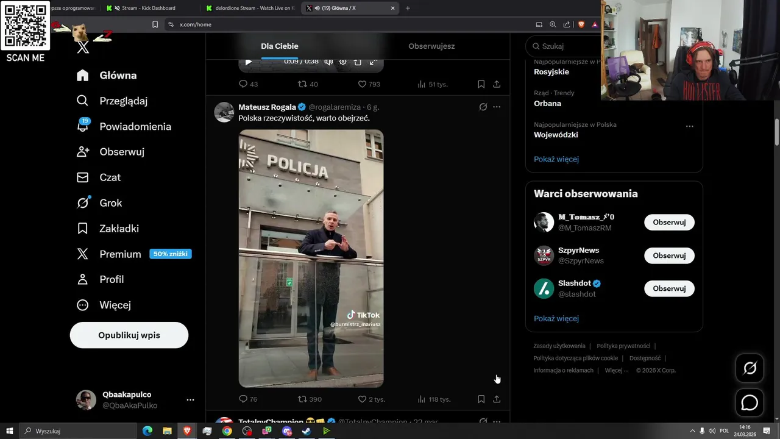Bookmark Mateusz Rogala's post
Screen dimensions: 780x439
pos(481,399)
